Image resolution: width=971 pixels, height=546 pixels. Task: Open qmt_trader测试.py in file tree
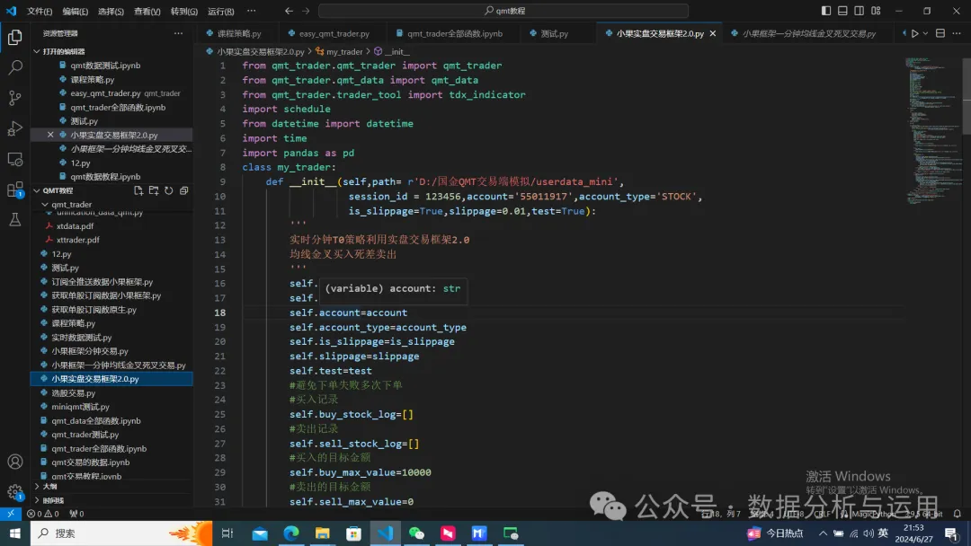[85, 434]
